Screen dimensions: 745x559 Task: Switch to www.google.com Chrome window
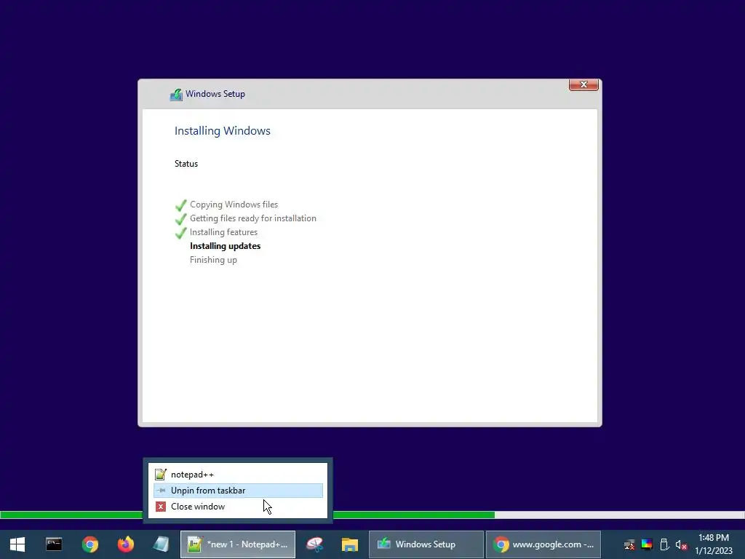click(543, 544)
